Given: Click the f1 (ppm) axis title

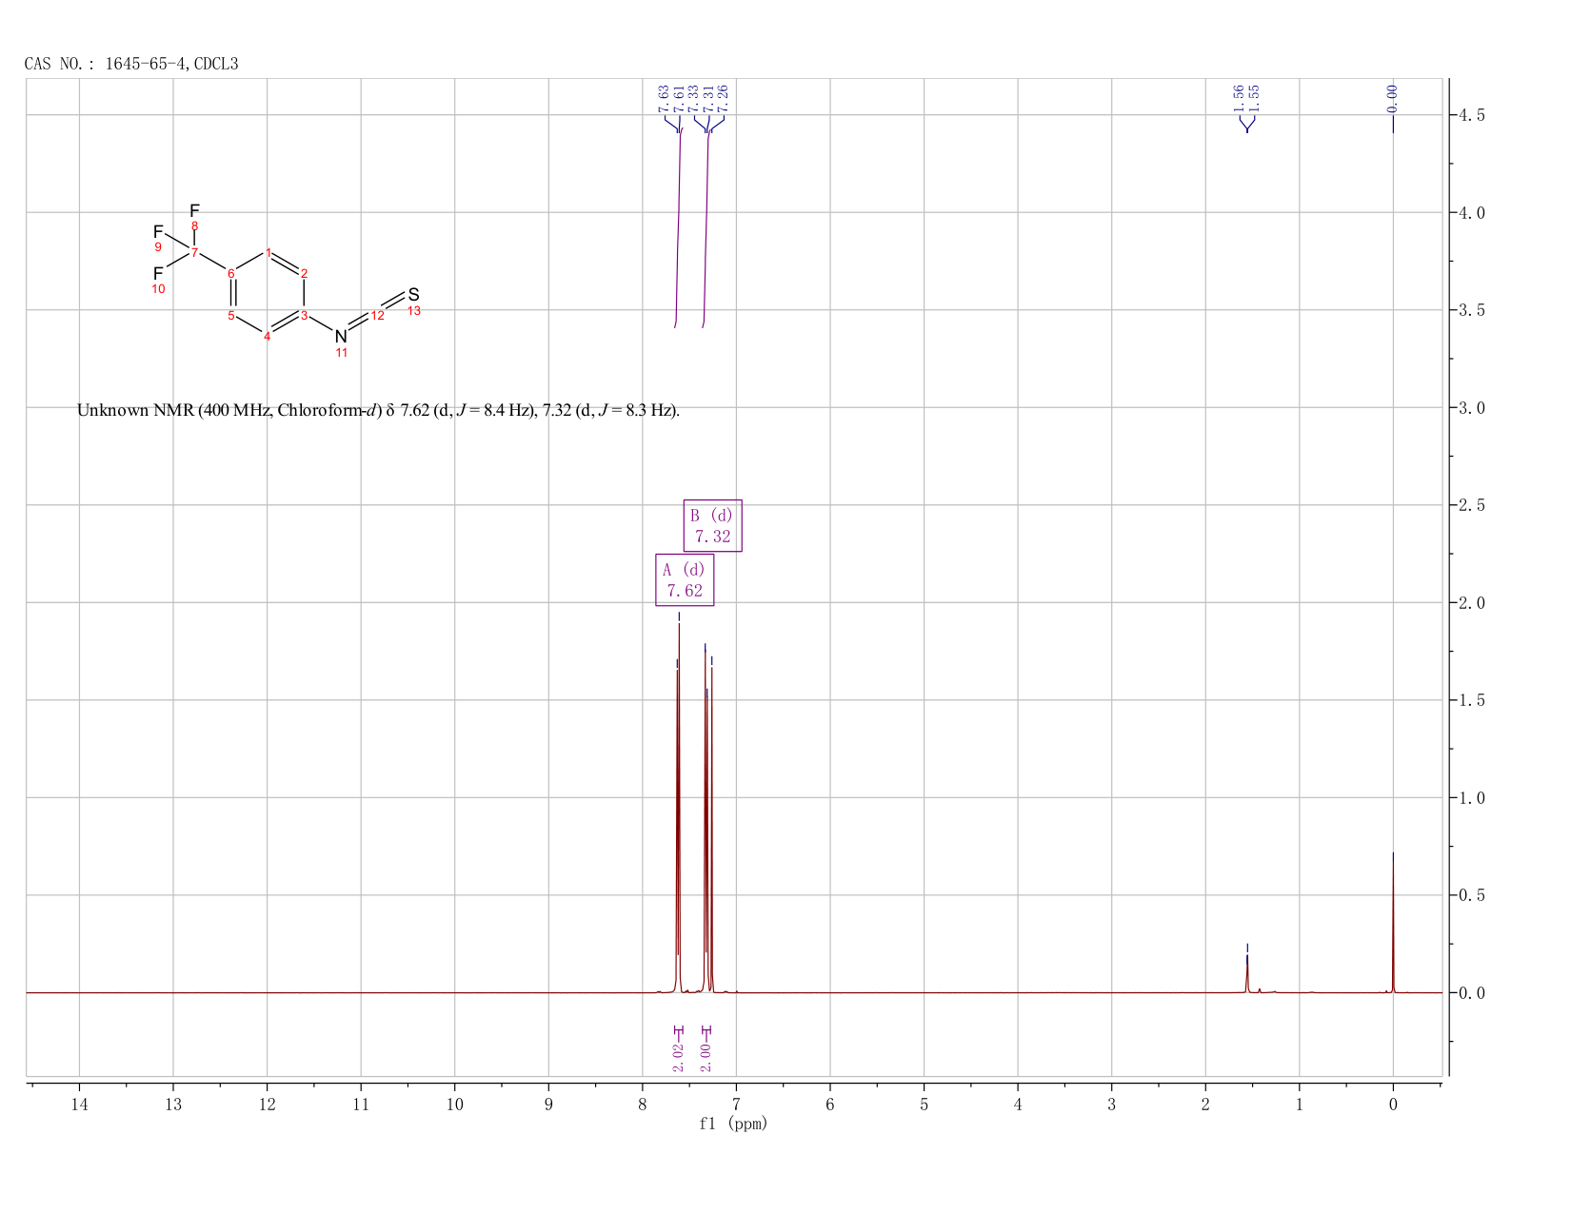Looking at the screenshot, I should coord(733,1124).
